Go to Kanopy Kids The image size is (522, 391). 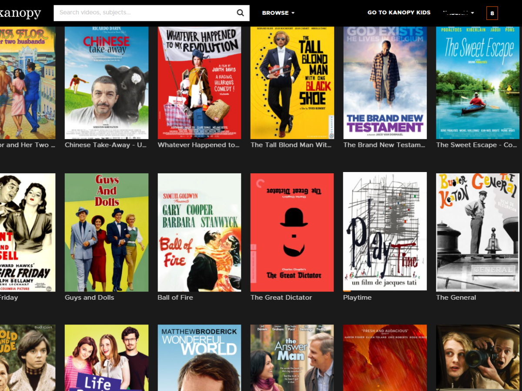coord(399,13)
